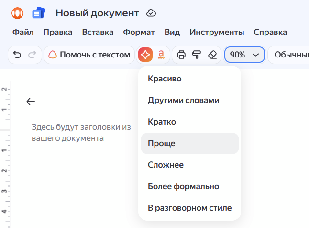The image size is (309, 228).
Task: Open the blue Documents app icon
Action: pyautogui.click(x=39, y=13)
